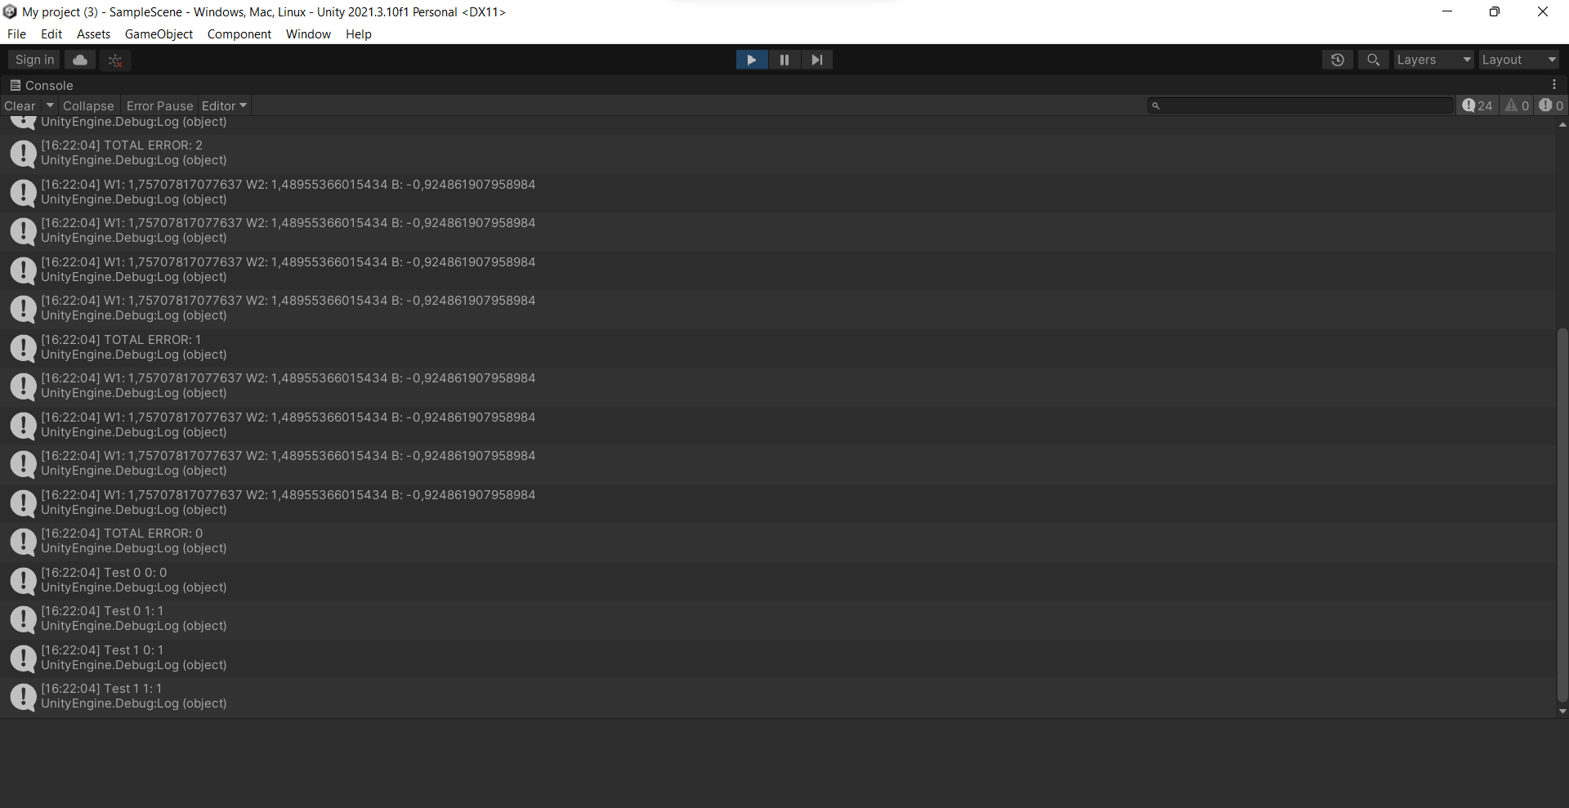Clear the console log

(18, 105)
